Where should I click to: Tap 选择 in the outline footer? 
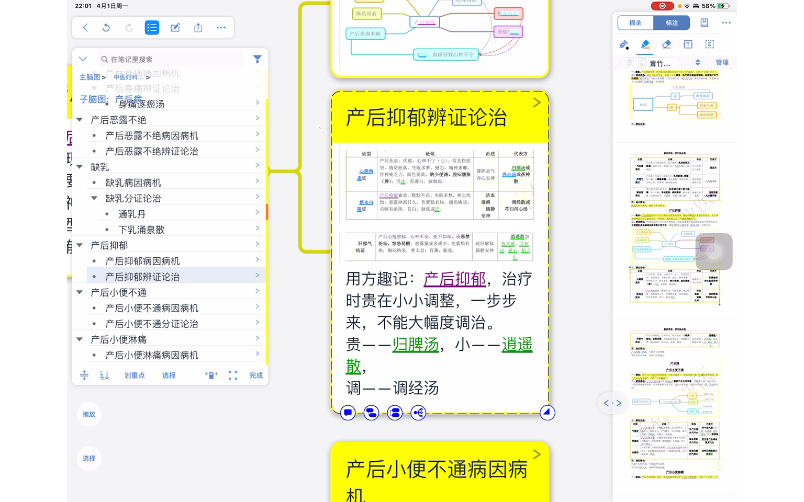pos(169,375)
